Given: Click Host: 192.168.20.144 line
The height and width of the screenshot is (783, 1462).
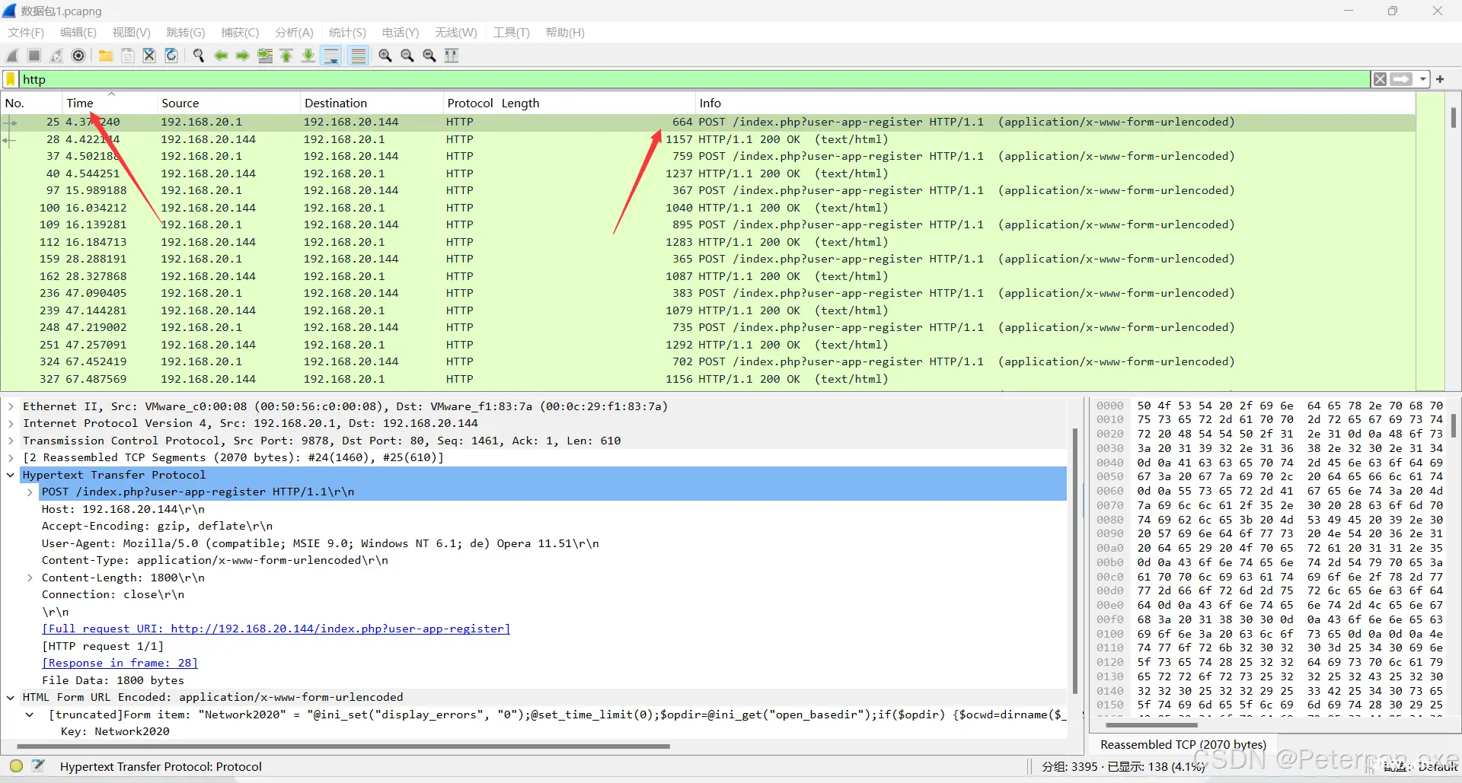Looking at the screenshot, I should pos(123,509).
